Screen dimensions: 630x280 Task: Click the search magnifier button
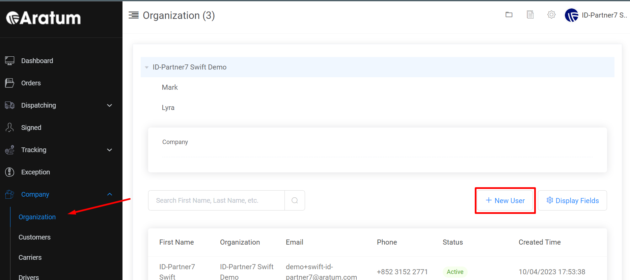[295, 200]
